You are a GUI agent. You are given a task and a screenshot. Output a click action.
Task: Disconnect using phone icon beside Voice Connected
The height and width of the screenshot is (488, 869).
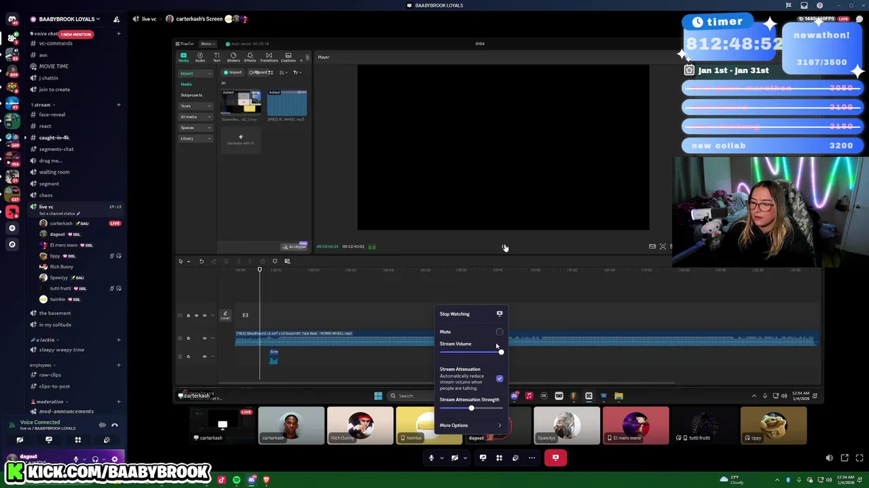pyautogui.click(x=115, y=425)
